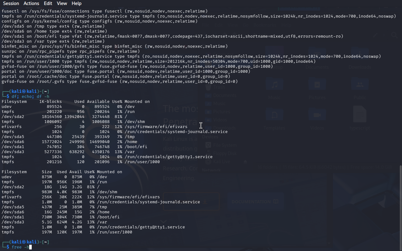Open the terminal Session menu
The height and width of the screenshot is (251, 402).
click(x=11, y=3)
